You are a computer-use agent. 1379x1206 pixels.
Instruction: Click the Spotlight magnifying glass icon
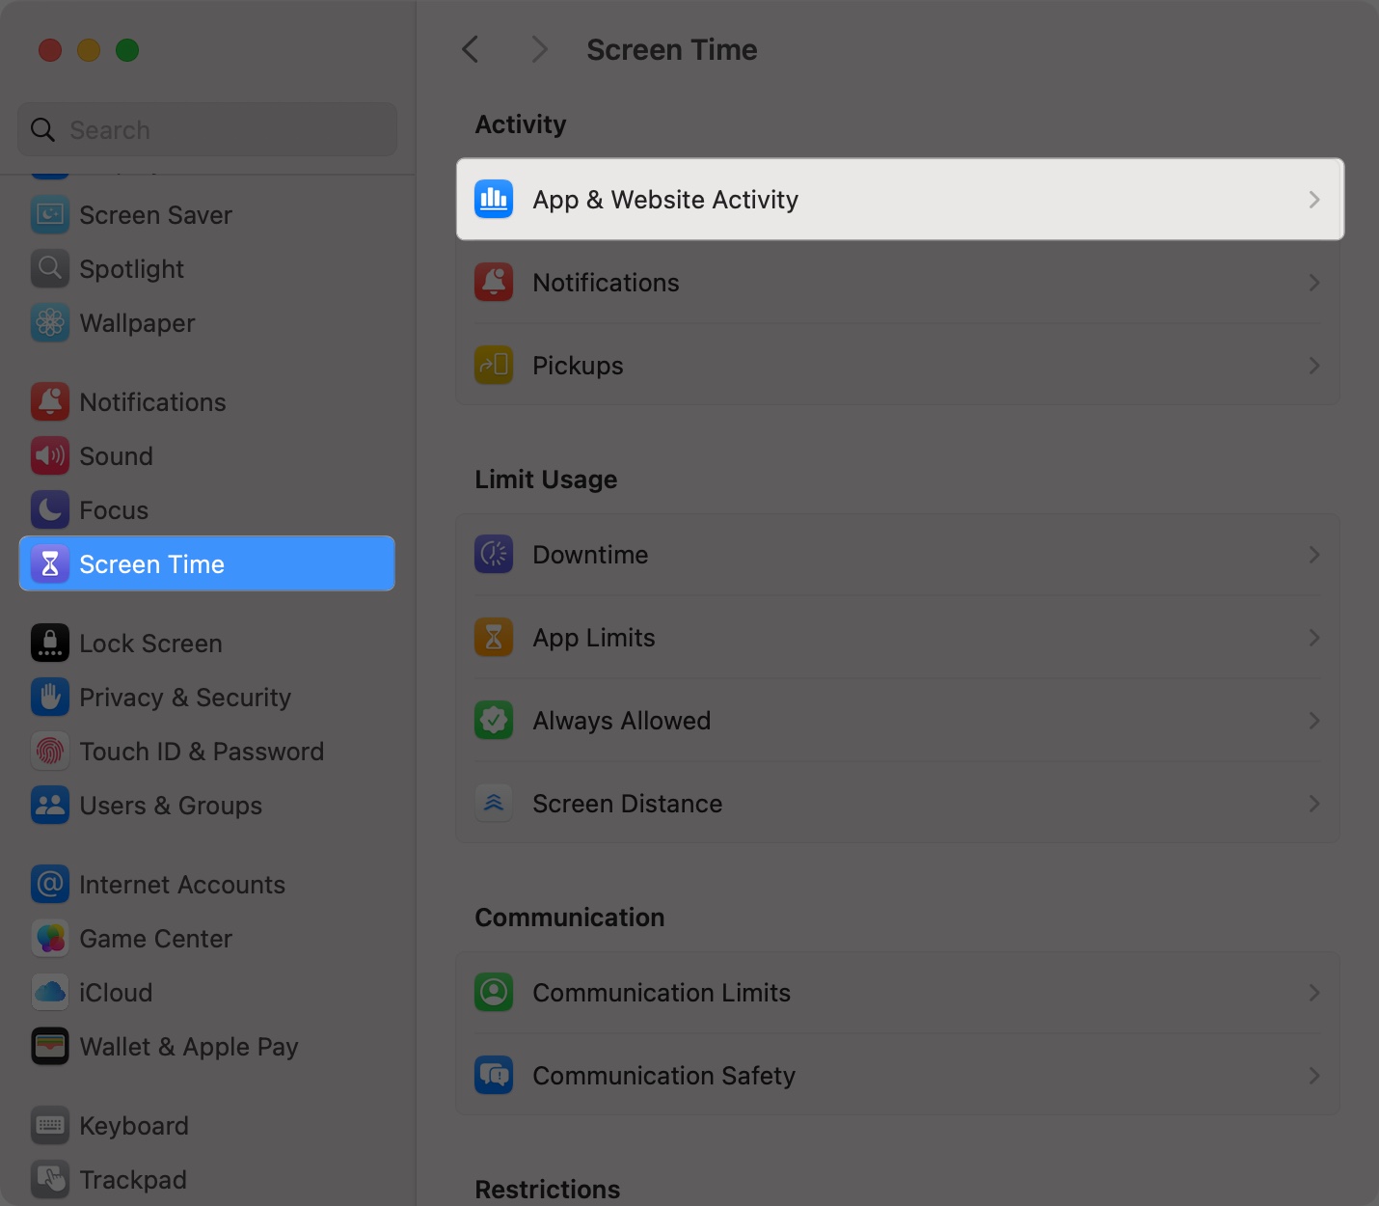pos(49,268)
